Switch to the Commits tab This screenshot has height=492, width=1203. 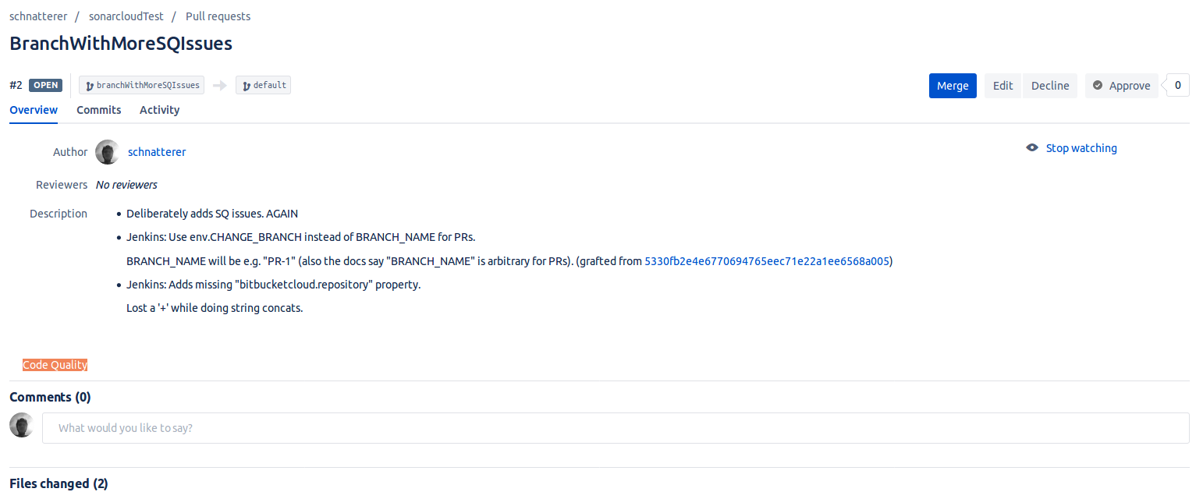point(98,110)
